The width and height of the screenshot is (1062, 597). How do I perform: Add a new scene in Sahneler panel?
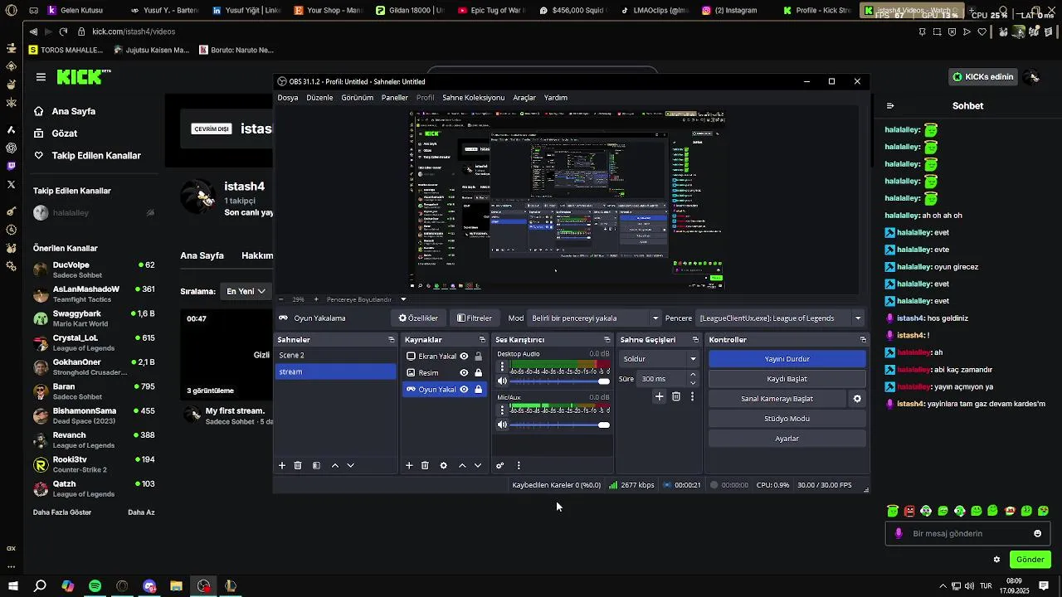pos(282,466)
